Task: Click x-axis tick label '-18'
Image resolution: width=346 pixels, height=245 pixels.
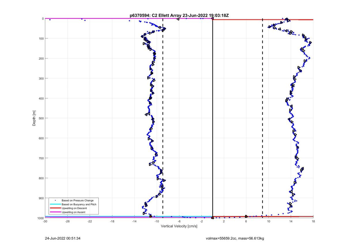Action: 112,221
